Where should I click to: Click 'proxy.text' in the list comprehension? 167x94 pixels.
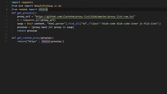[40, 27]
